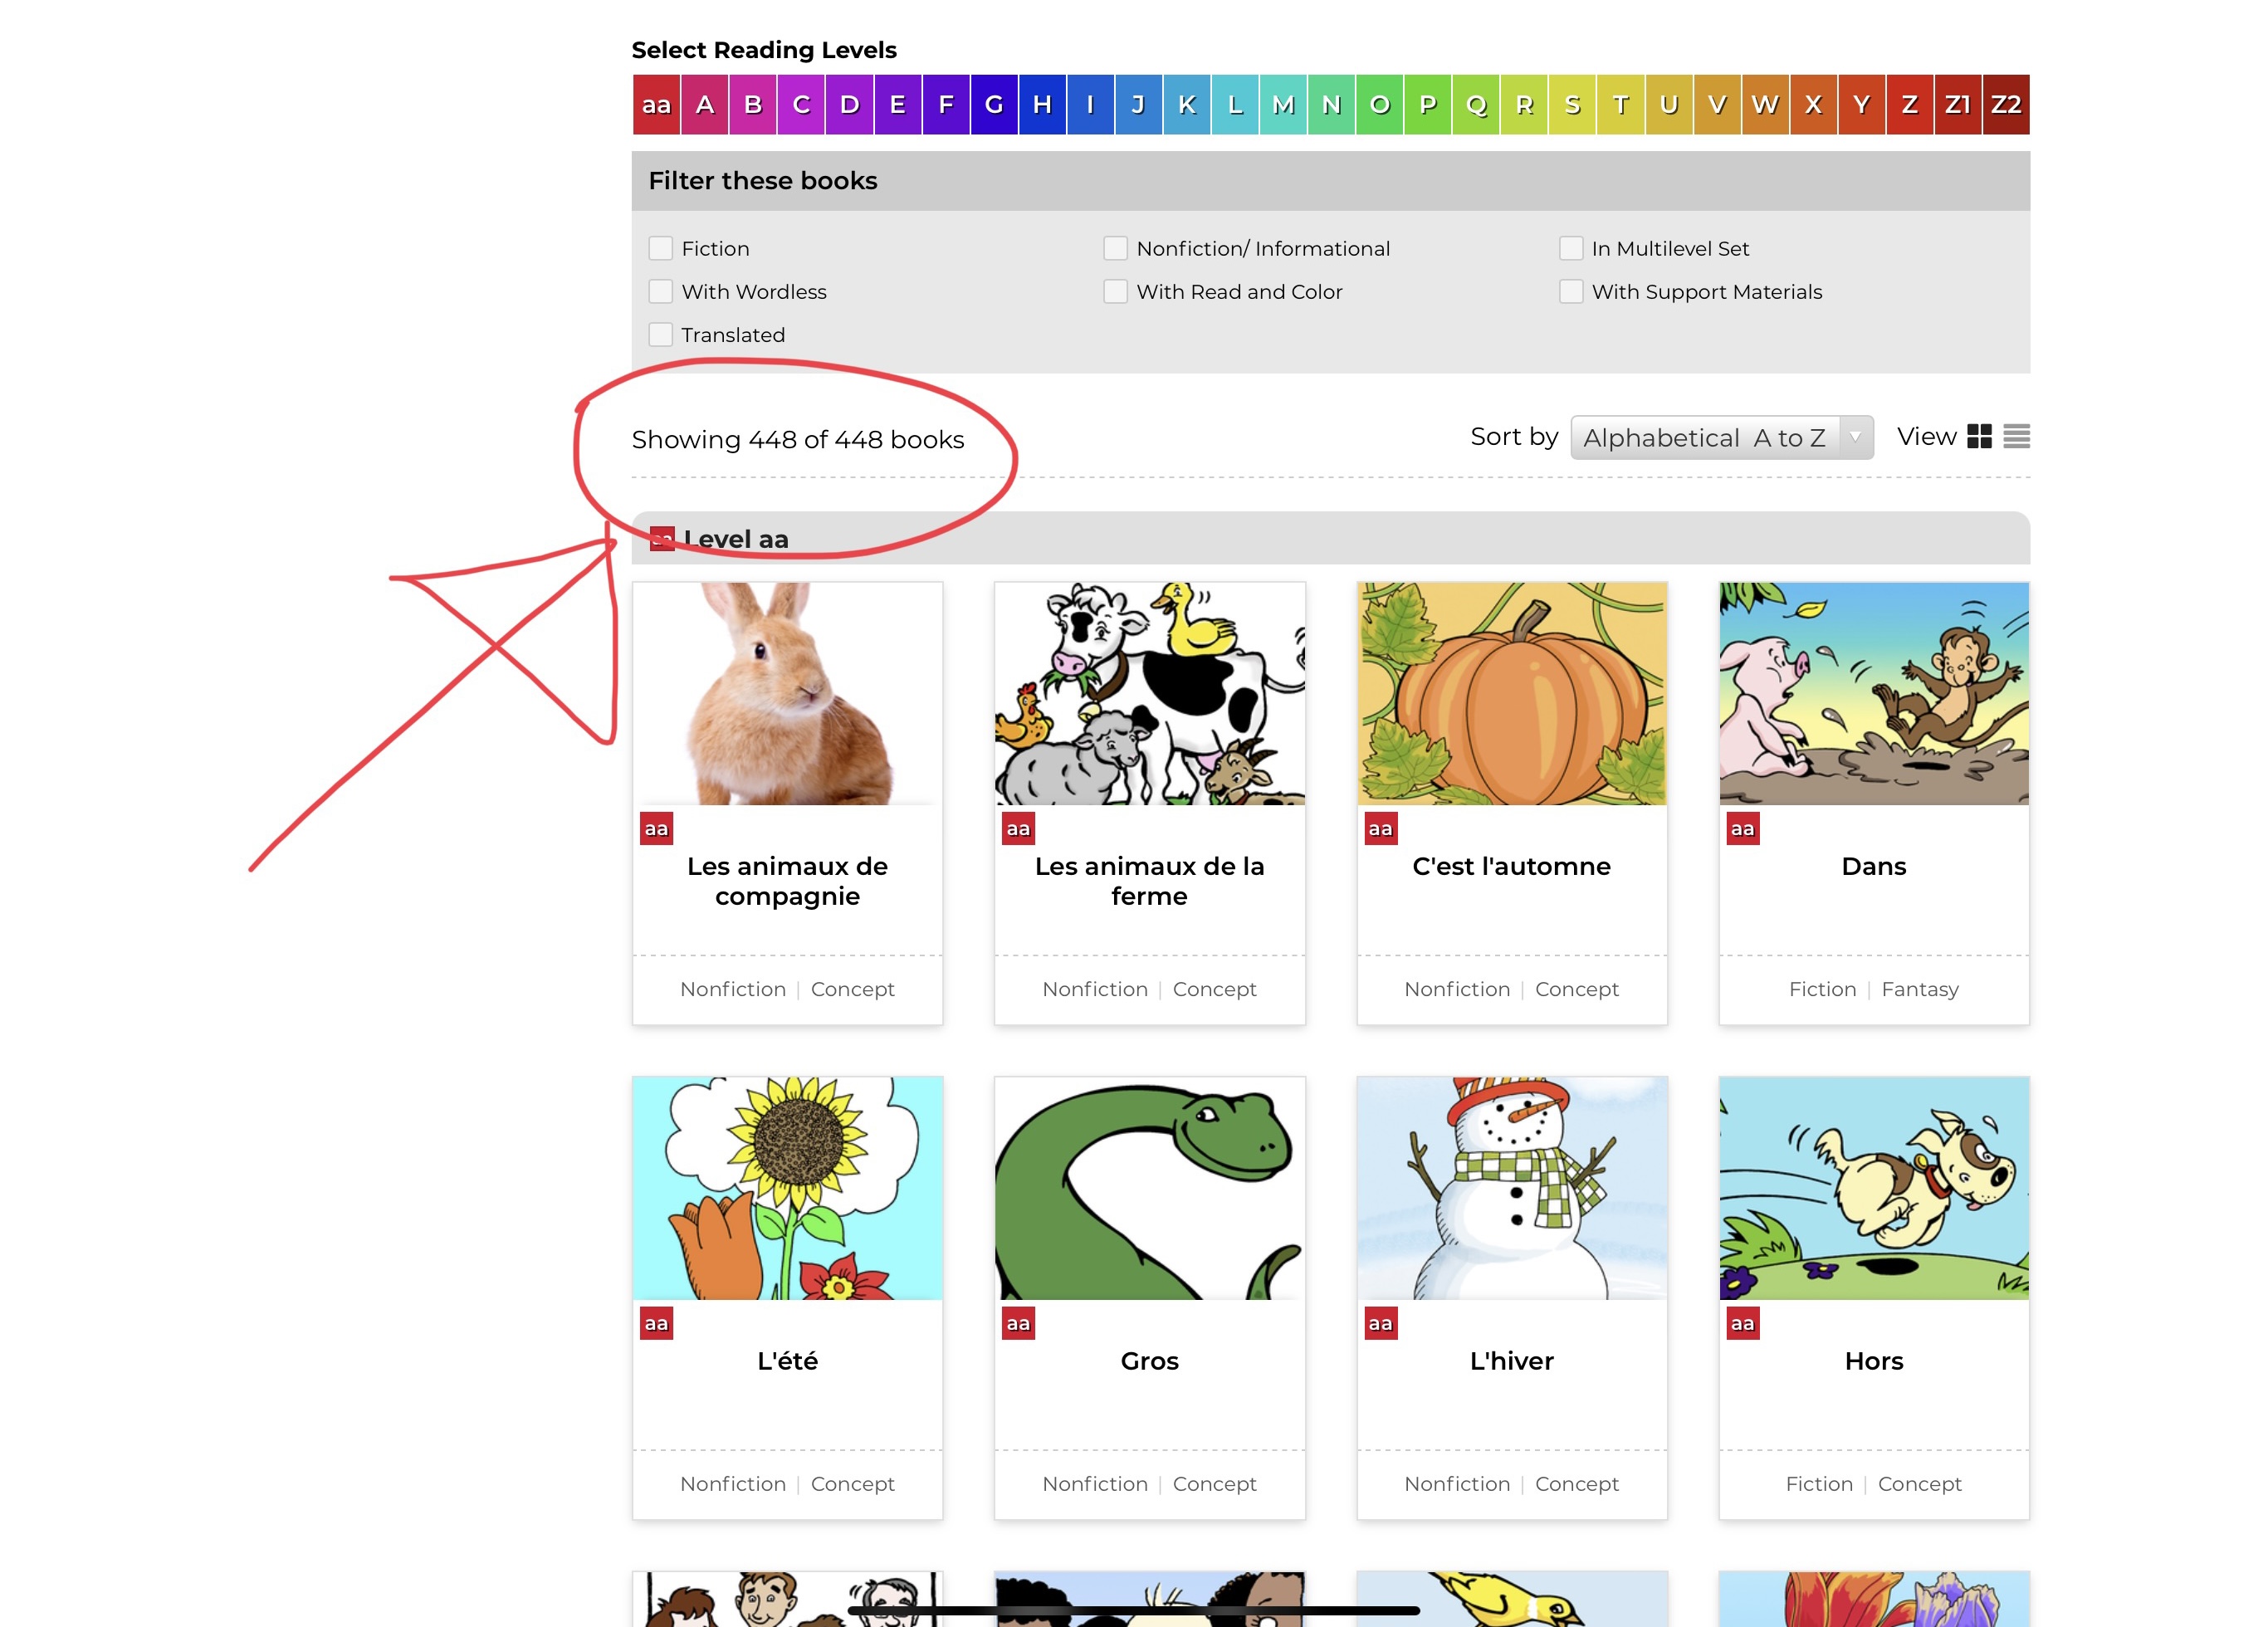Image resolution: width=2268 pixels, height=1627 pixels.
Task: Click the sort dropdown arrow
Action: point(1855,438)
